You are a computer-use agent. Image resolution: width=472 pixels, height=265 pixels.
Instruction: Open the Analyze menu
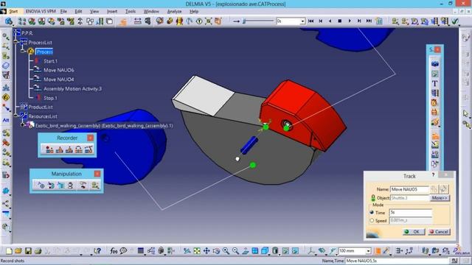tap(174, 12)
